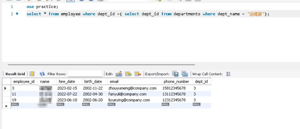Click the NULL cell under hire_date
This screenshot has height=129, width=300.
click(60, 104)
